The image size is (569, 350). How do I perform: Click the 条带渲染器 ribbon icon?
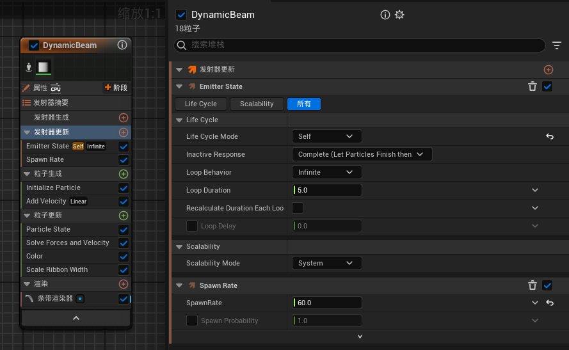29,299
